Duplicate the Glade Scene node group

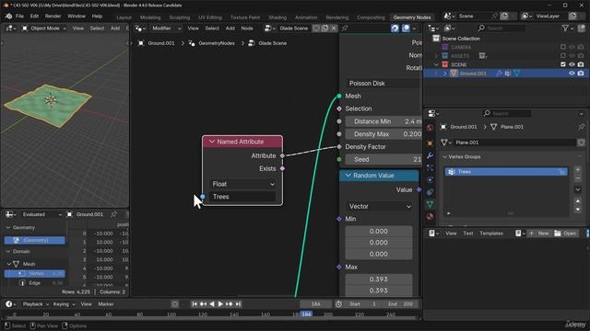(x=325, y=29)
